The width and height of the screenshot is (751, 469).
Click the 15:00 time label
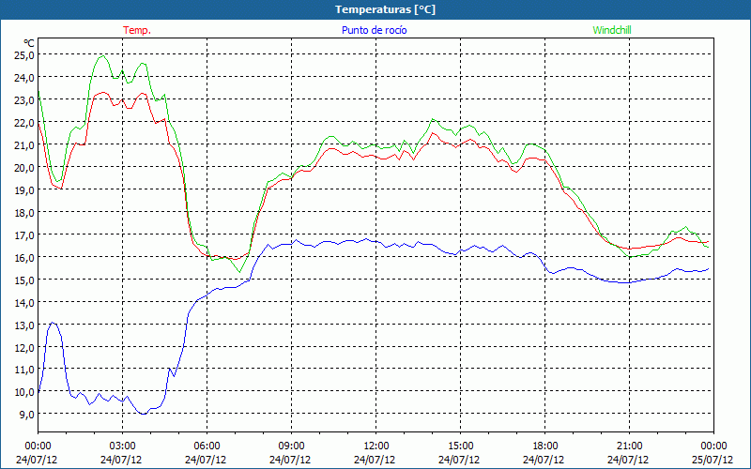point(460,446)
